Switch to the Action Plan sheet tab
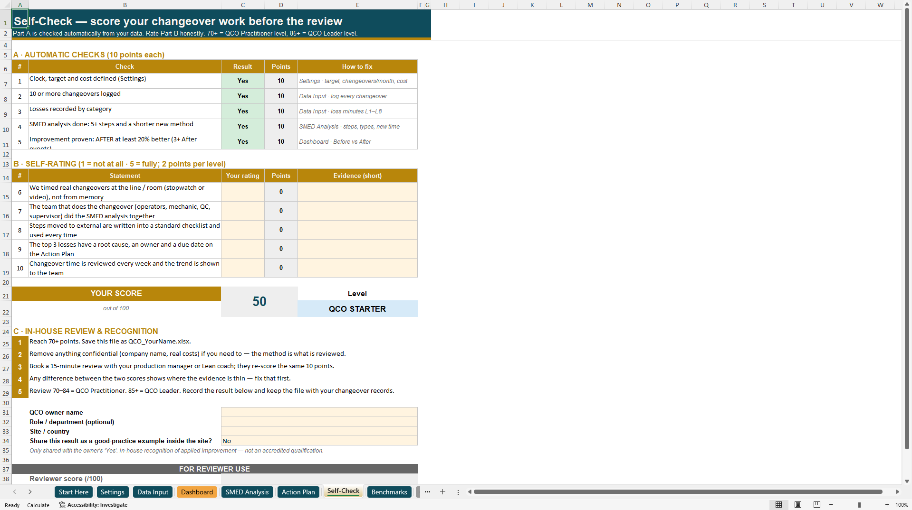The image size is (912, 510). [298, 492]
